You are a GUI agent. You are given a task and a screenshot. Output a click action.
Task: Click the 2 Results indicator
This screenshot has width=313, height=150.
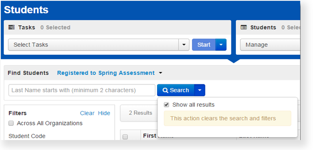click(x=141, y=113)
